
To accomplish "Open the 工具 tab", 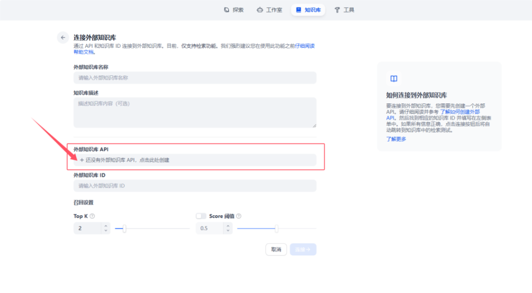I will point(344,10).
